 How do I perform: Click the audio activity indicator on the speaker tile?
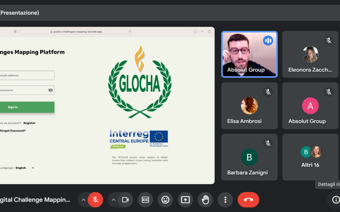coord(268,41)
